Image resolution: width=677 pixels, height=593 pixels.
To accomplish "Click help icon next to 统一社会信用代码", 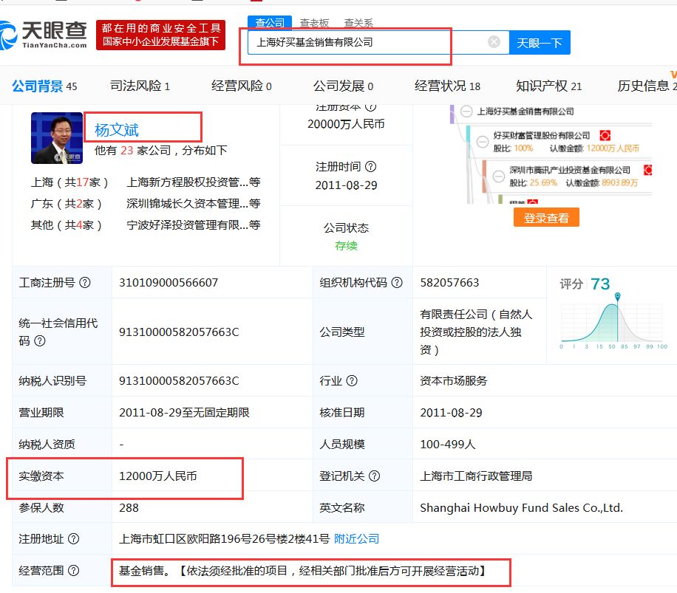I will point(40,341).
